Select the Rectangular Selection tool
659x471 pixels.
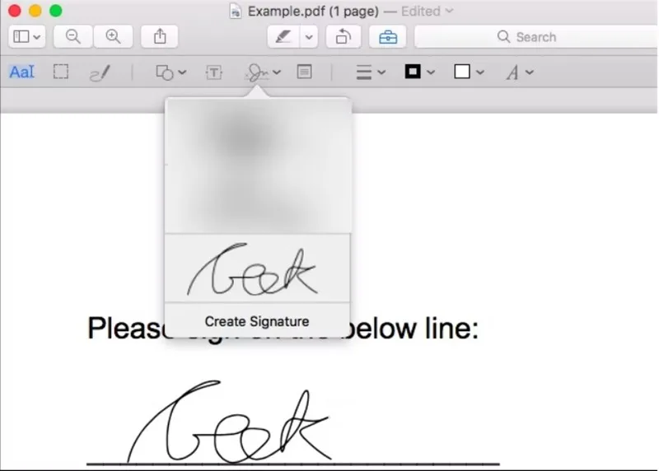pos(61,72)
